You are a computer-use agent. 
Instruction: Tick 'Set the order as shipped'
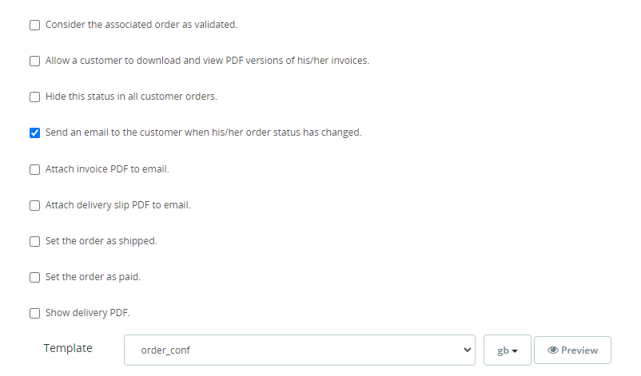tap(34, 241)
